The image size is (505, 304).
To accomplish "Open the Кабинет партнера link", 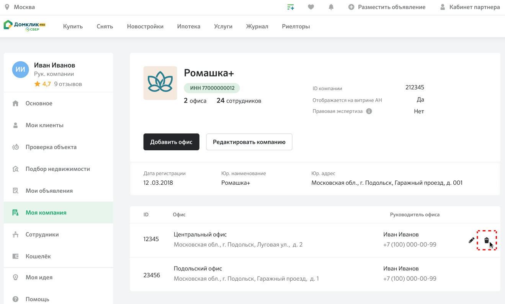I will point(475,7).
